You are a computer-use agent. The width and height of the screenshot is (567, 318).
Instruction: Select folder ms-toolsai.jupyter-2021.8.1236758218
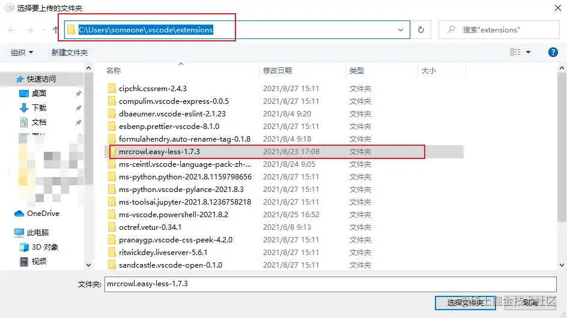[x=185, y=202]
